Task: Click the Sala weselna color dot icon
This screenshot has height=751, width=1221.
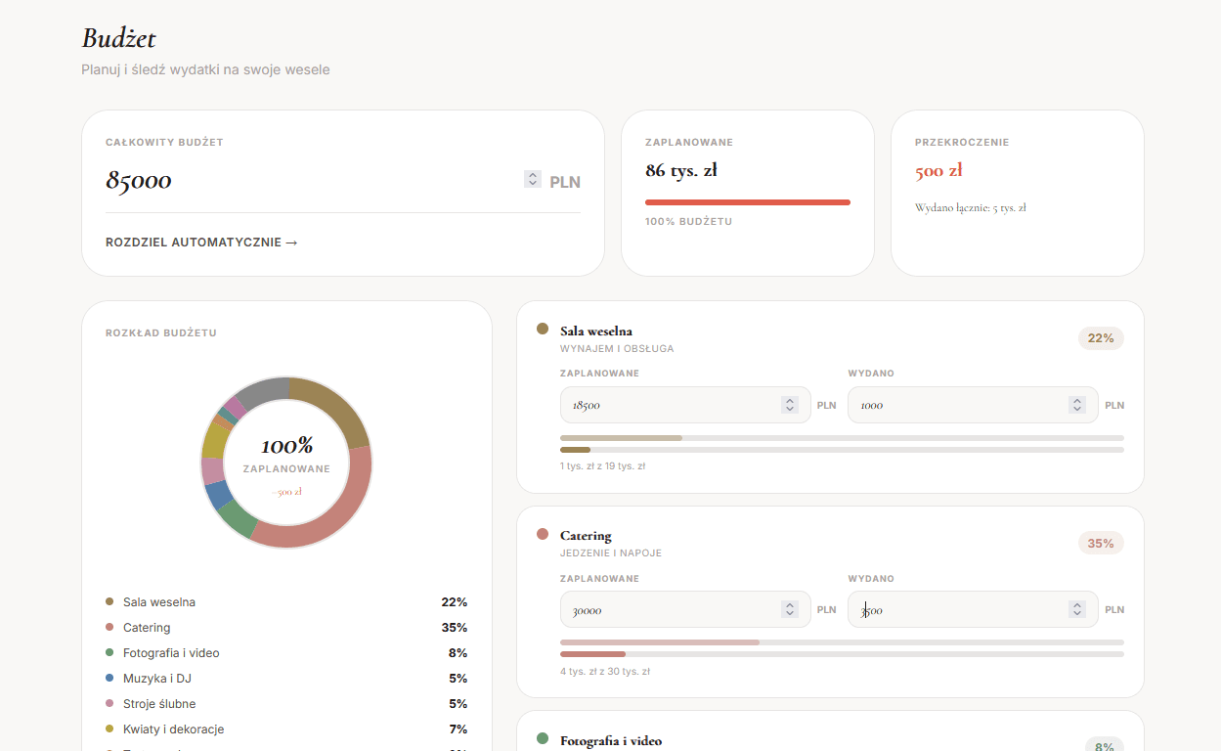Action: tap(543, 330)
